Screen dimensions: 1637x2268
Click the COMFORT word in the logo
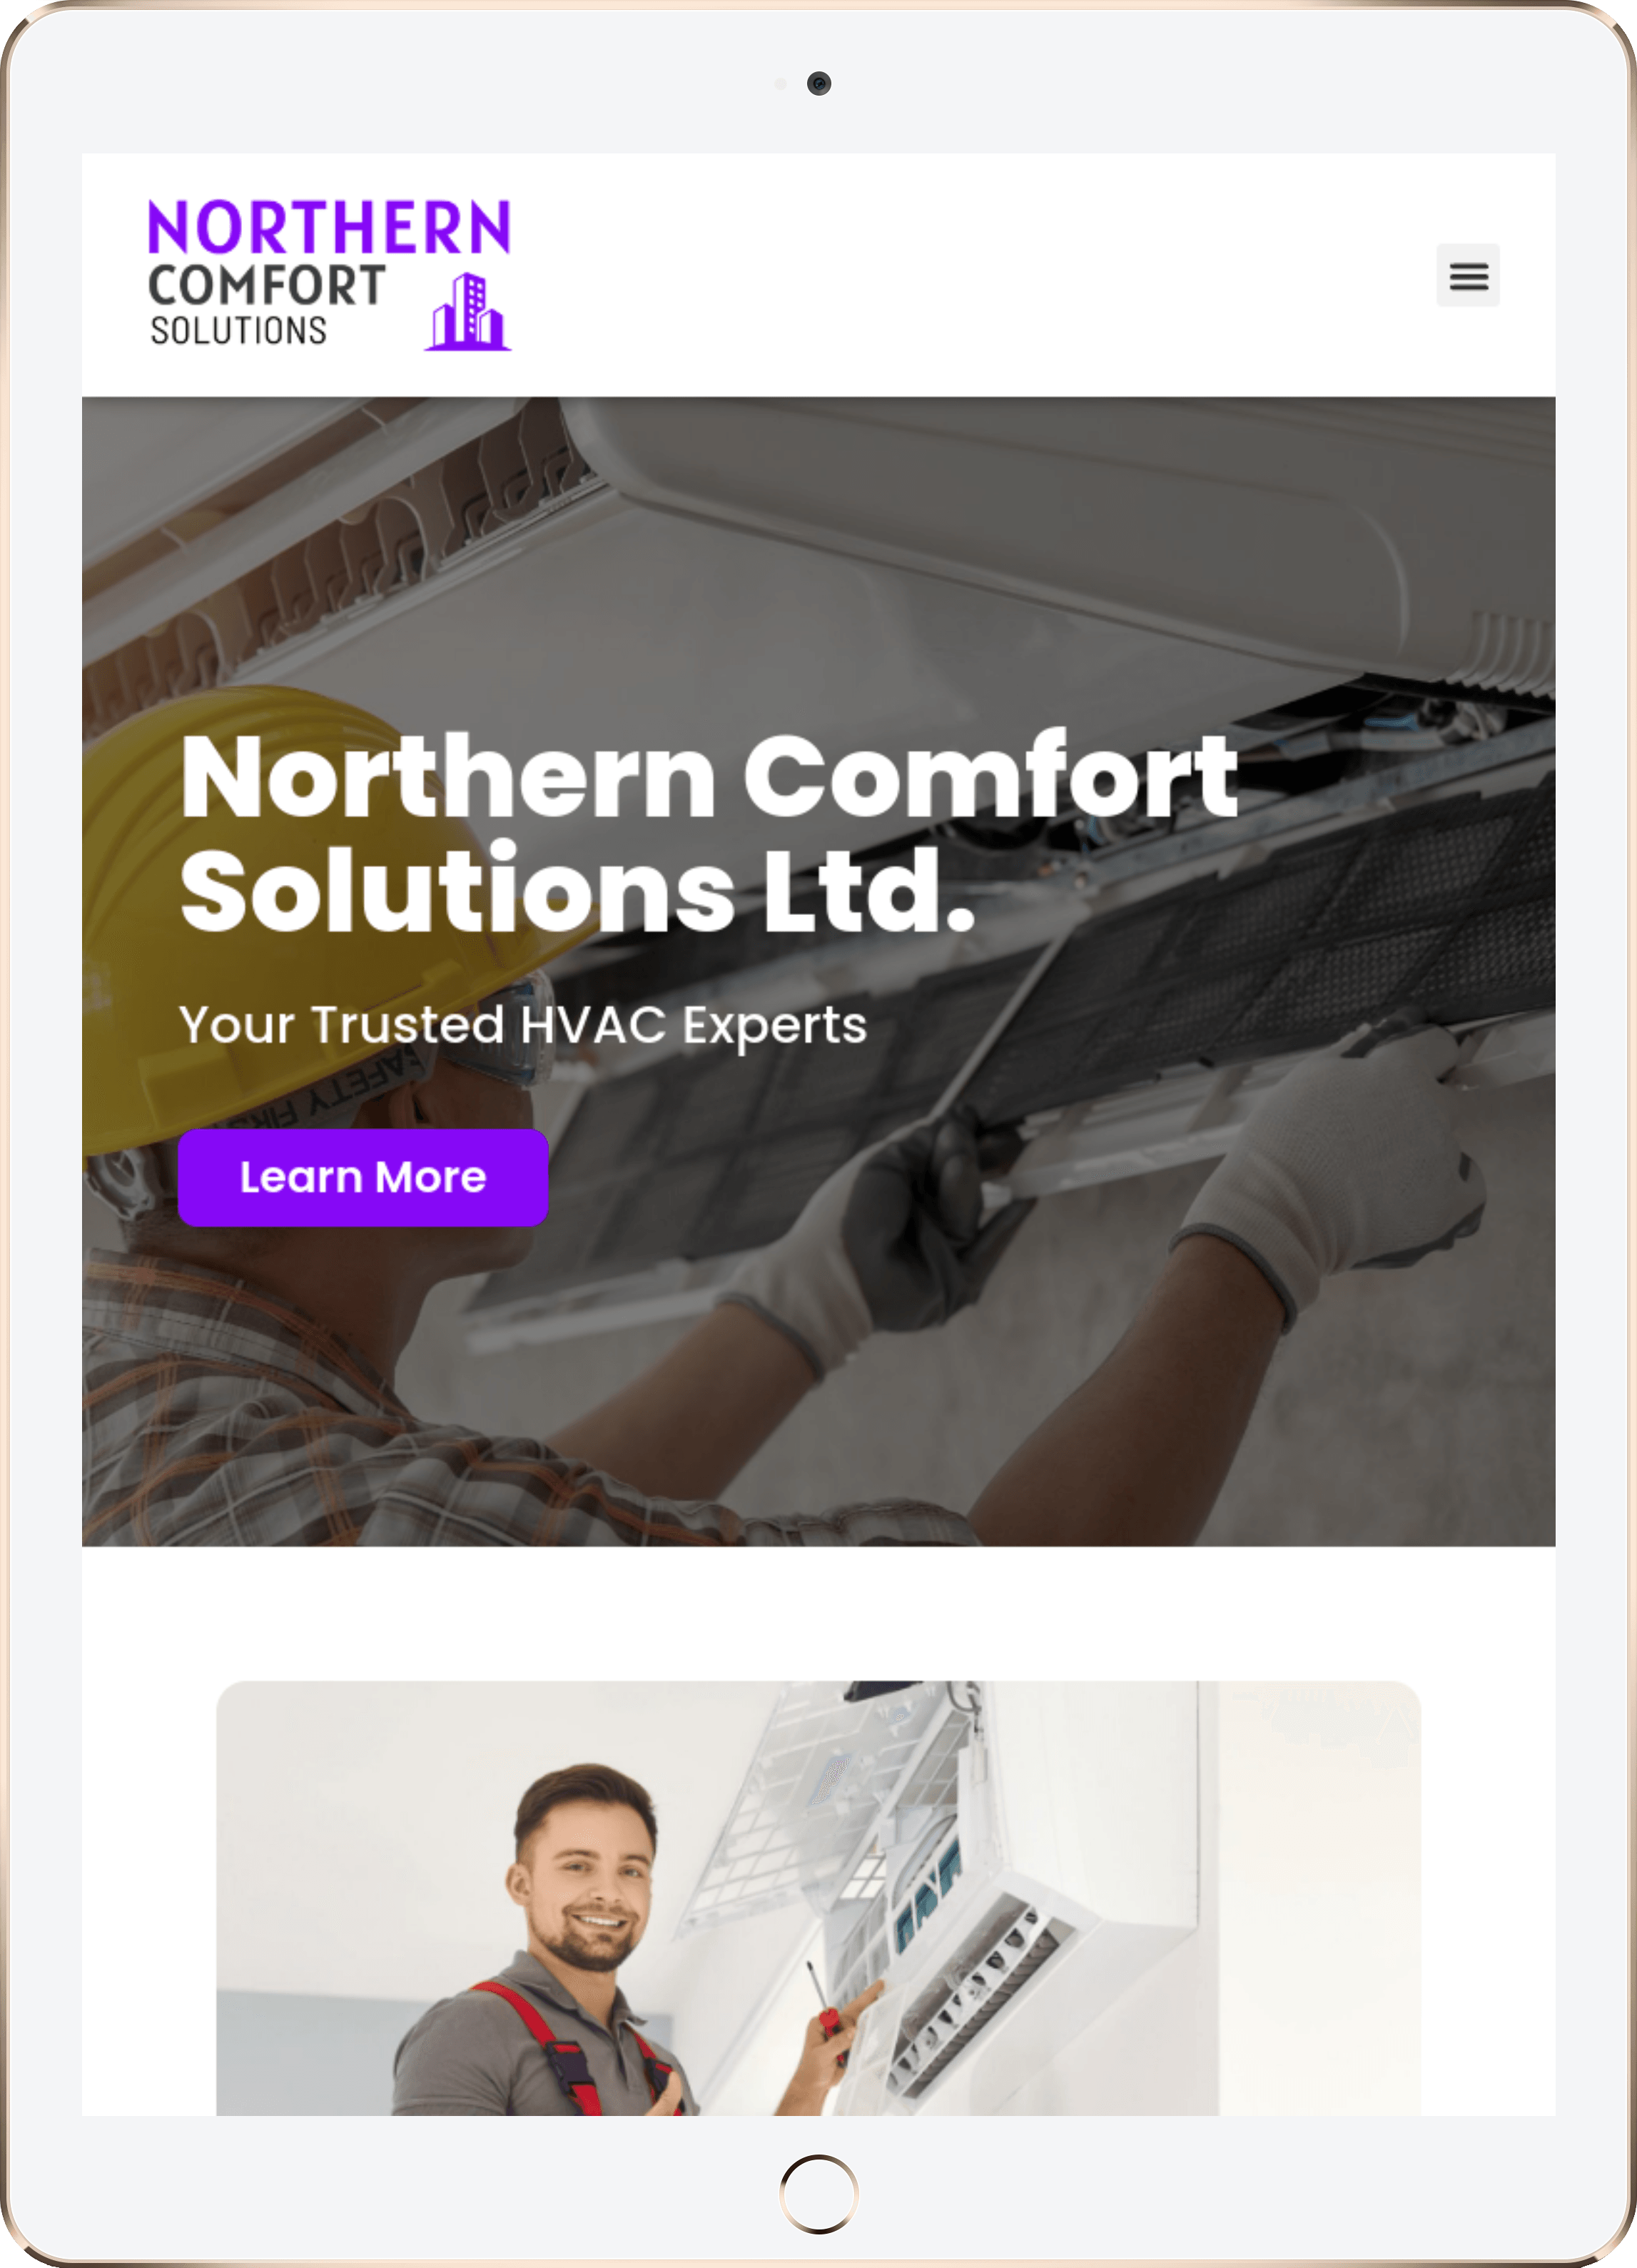tap(267, 286)
